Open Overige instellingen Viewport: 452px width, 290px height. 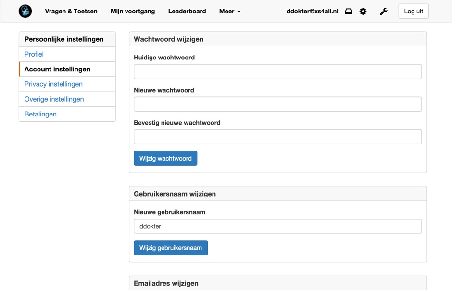[x=53, y=99]
